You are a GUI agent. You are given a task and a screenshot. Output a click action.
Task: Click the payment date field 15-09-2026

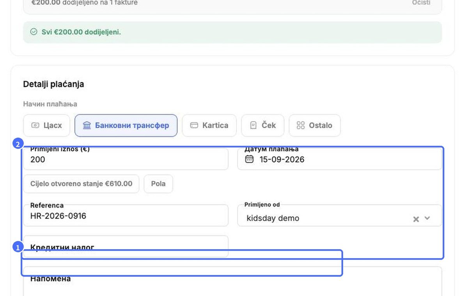(x=340, y=159)
